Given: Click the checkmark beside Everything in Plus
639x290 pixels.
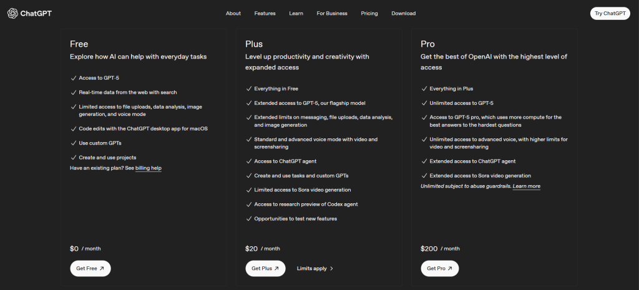Looking at the screenshot, I should click(424, 89).
